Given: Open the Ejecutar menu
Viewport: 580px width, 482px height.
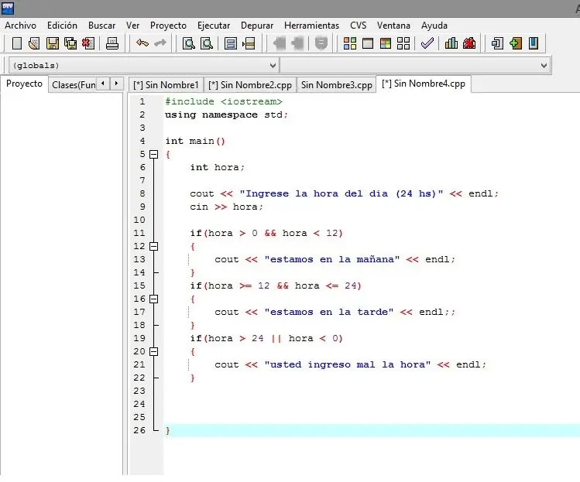Looking at the screenshot, I should [214, 26].
